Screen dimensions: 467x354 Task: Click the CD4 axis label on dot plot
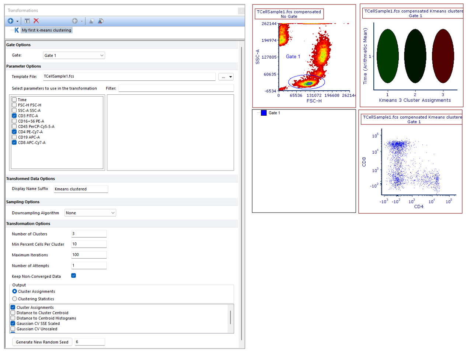click(x=419, y=207)
